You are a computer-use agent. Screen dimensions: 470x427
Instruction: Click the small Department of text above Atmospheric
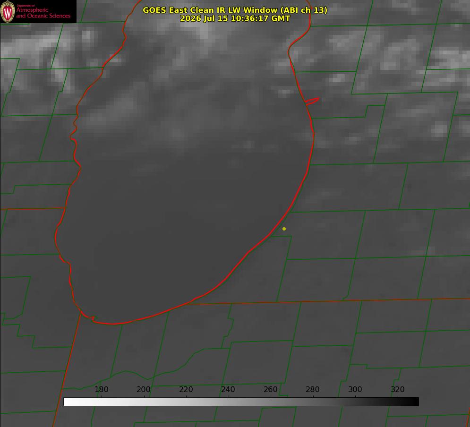(26, 6)
